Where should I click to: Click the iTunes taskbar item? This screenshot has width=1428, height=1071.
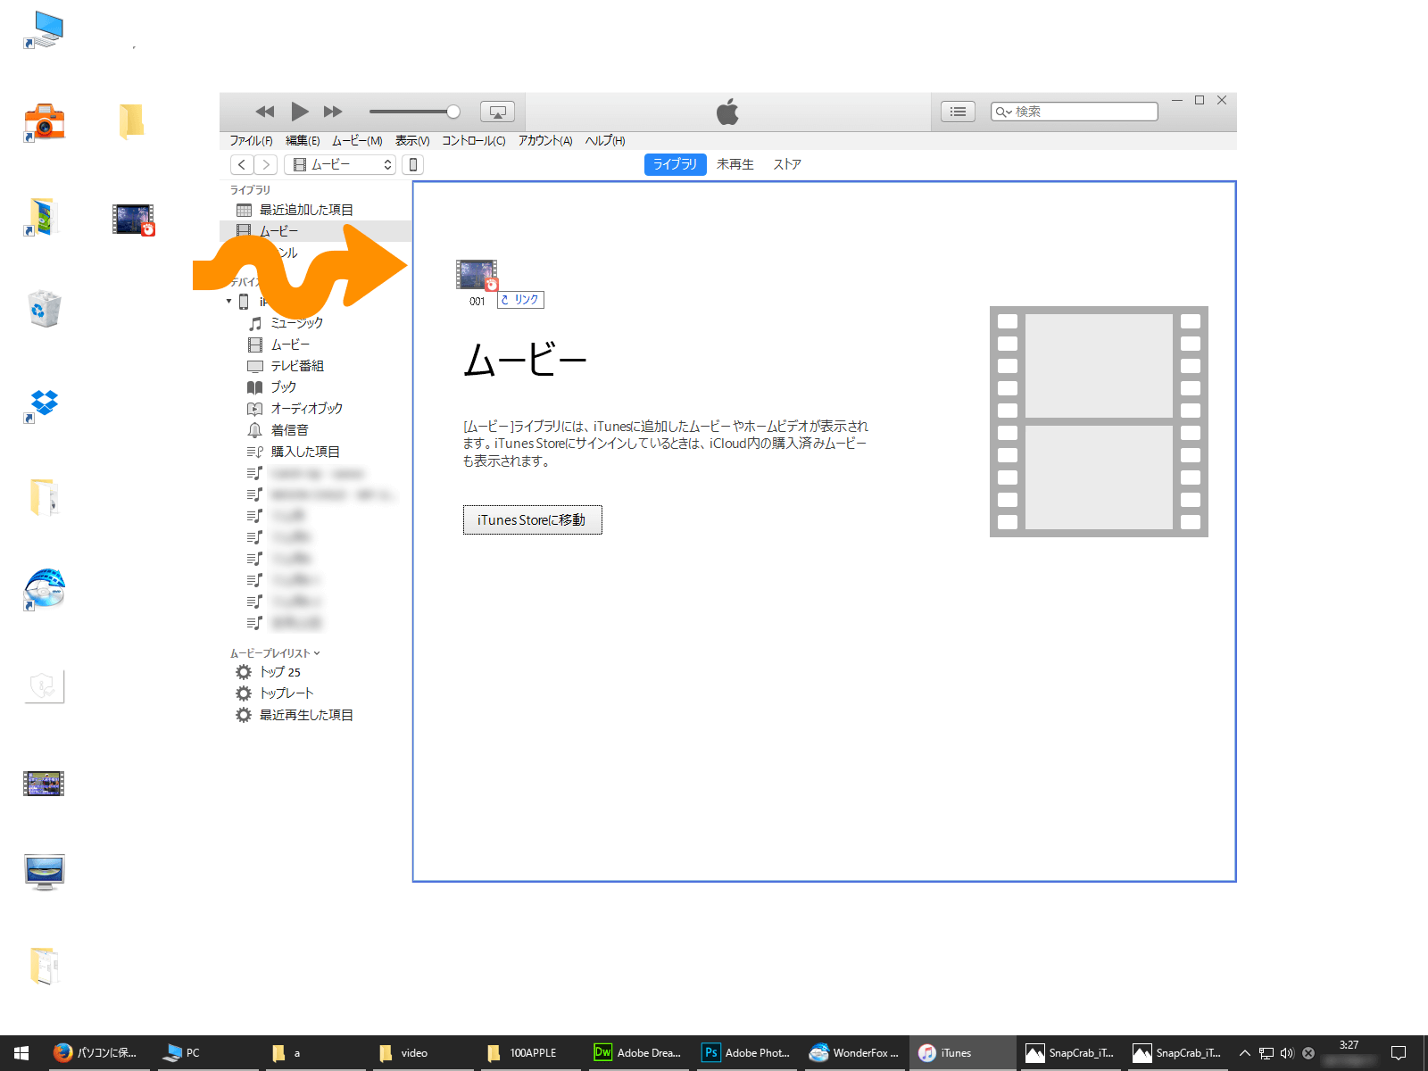(x=963, y=1053)
